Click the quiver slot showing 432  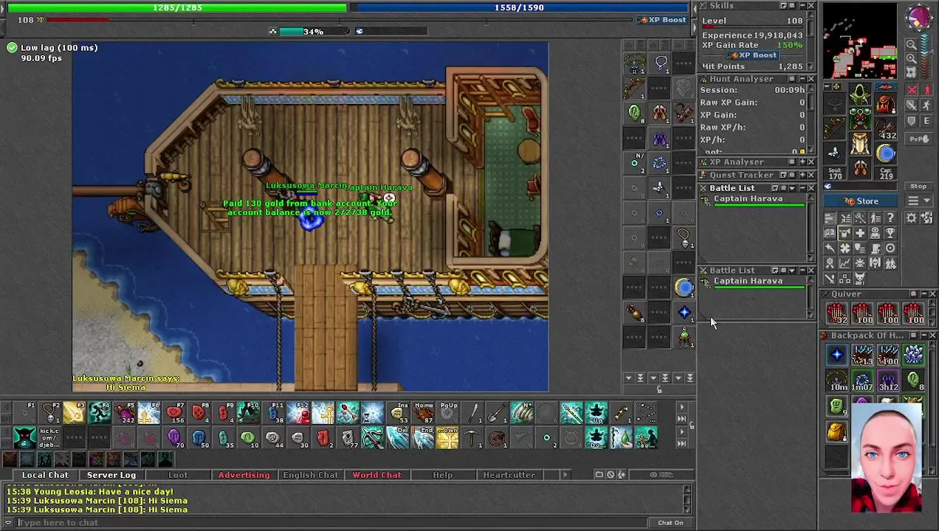click(886, 128)
